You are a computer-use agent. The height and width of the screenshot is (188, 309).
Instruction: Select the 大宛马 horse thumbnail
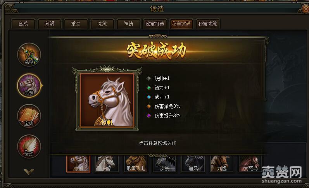pos(250,164)
